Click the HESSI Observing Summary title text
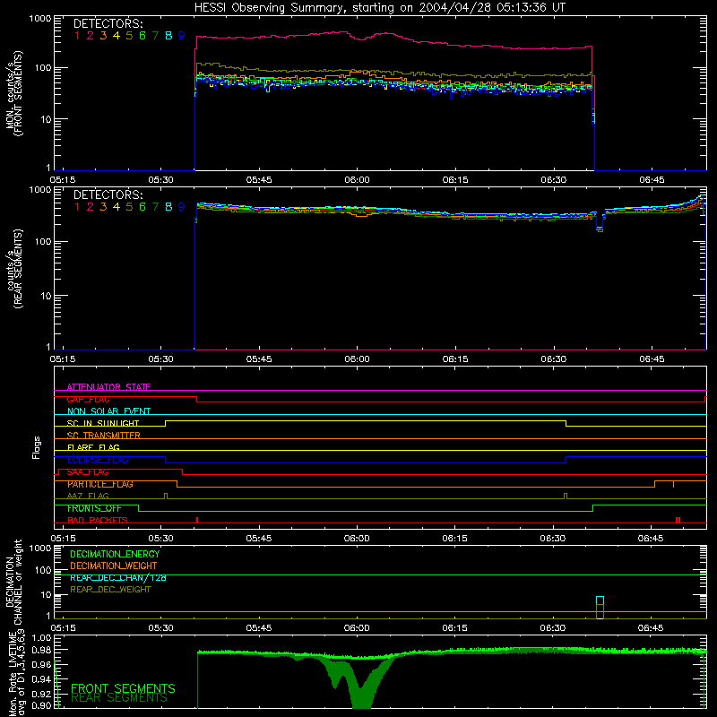The width and height of the screenshot is (717, 717). point(379,8)
